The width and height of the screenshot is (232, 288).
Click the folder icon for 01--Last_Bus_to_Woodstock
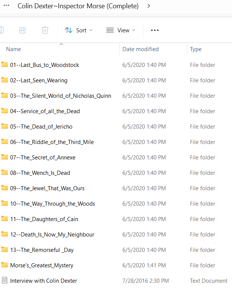pyautogui.click(x=5, y=65)
